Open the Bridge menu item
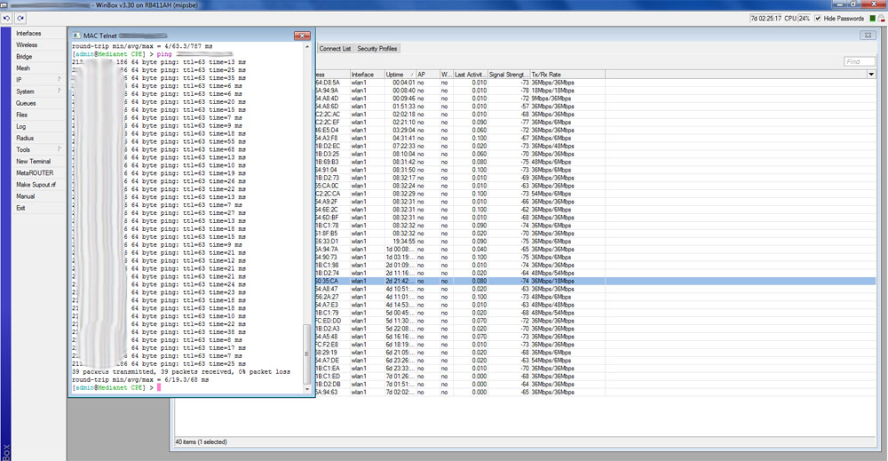Screen dimensions: 888x461 pos(24,57)
